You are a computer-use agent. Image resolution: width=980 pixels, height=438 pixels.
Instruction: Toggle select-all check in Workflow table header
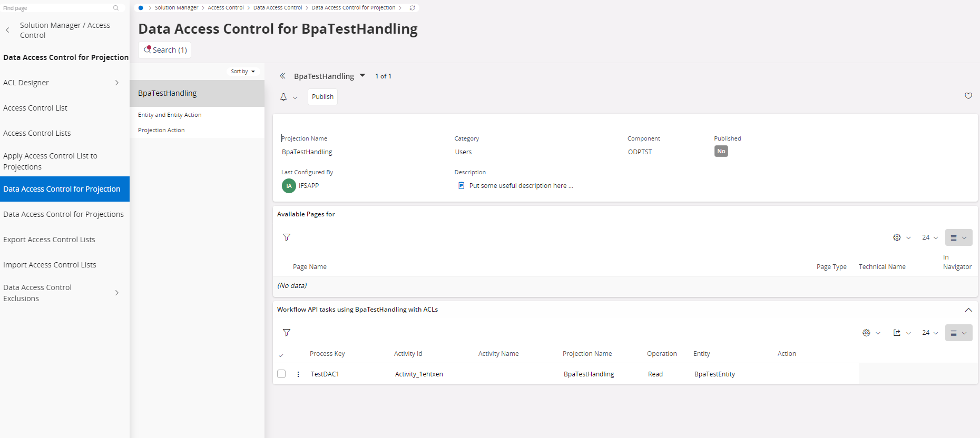pyautogui.click(x=281, y=355)
